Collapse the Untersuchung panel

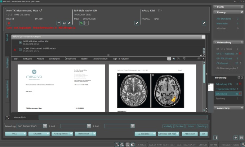point(215,42)
